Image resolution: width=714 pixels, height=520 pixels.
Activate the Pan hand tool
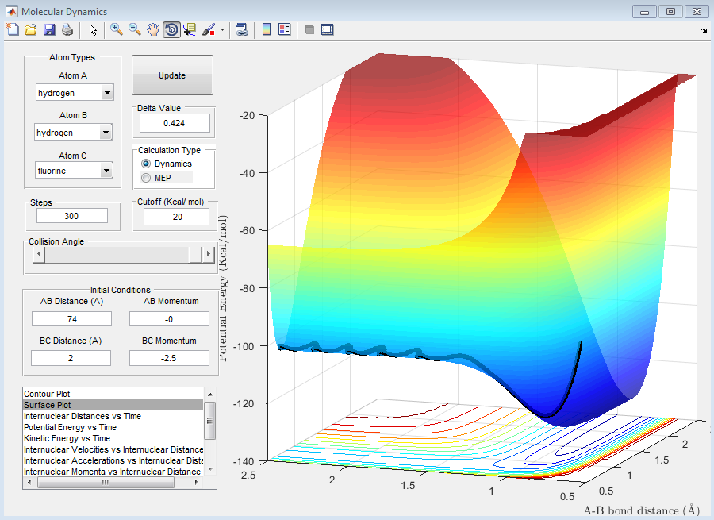[x=153, y=29]
